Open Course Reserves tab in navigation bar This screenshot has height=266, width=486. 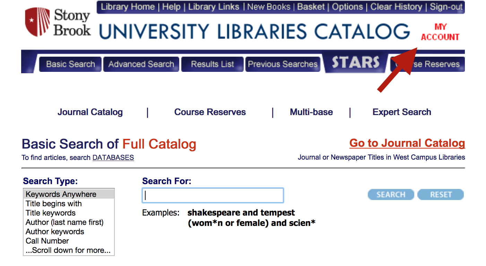click(427, 64)
